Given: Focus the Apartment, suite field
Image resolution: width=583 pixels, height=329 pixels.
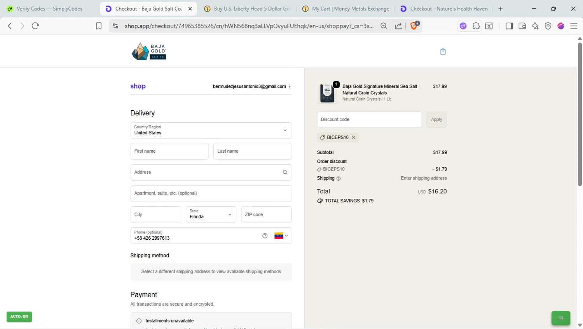Looking at the screenshot, I should pos(211,193).
